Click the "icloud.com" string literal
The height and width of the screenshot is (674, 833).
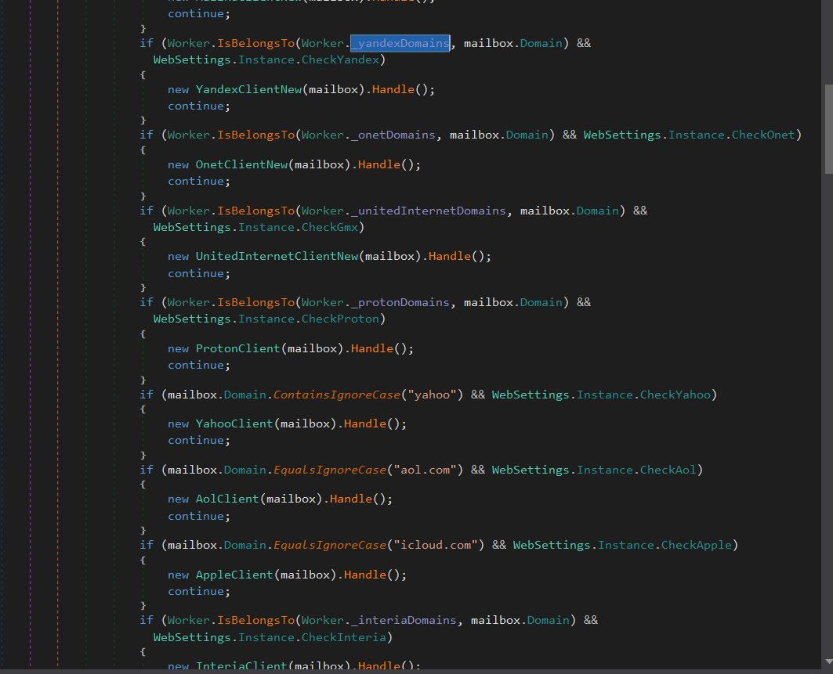pyautogui.click(x=436, y=546)
